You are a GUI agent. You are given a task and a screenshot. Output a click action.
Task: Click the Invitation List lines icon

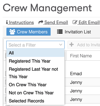point(60,32)
